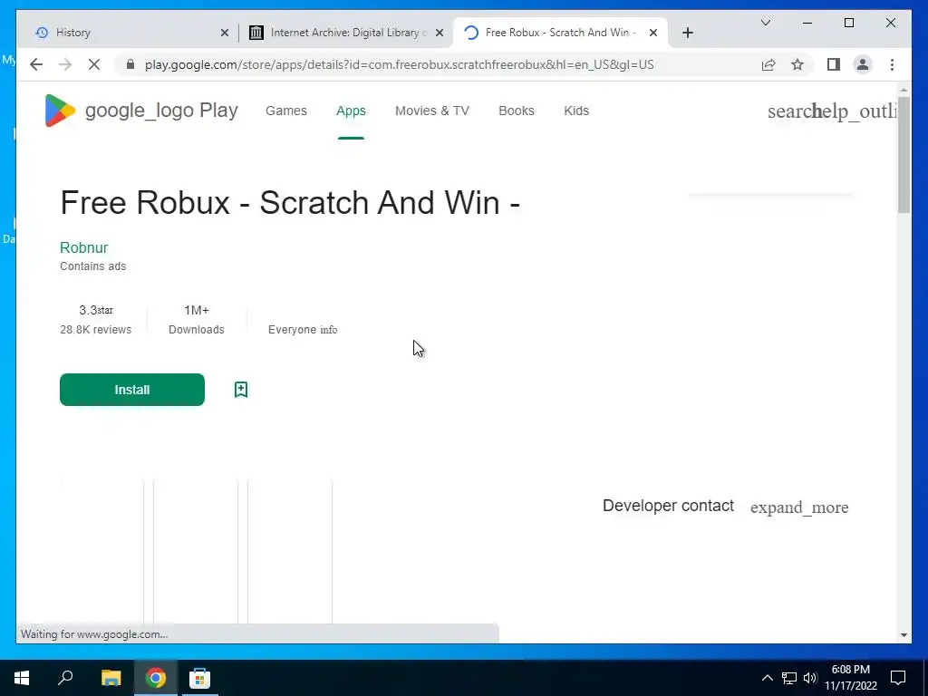
Task: Open the Kids section
Action: (576, 111)
